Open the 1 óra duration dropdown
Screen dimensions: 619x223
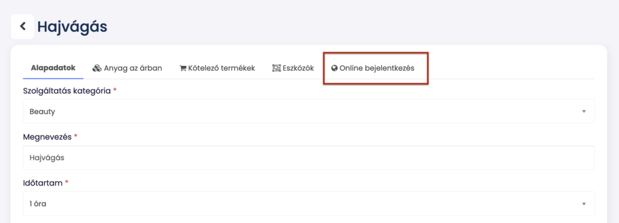(309, 204)
